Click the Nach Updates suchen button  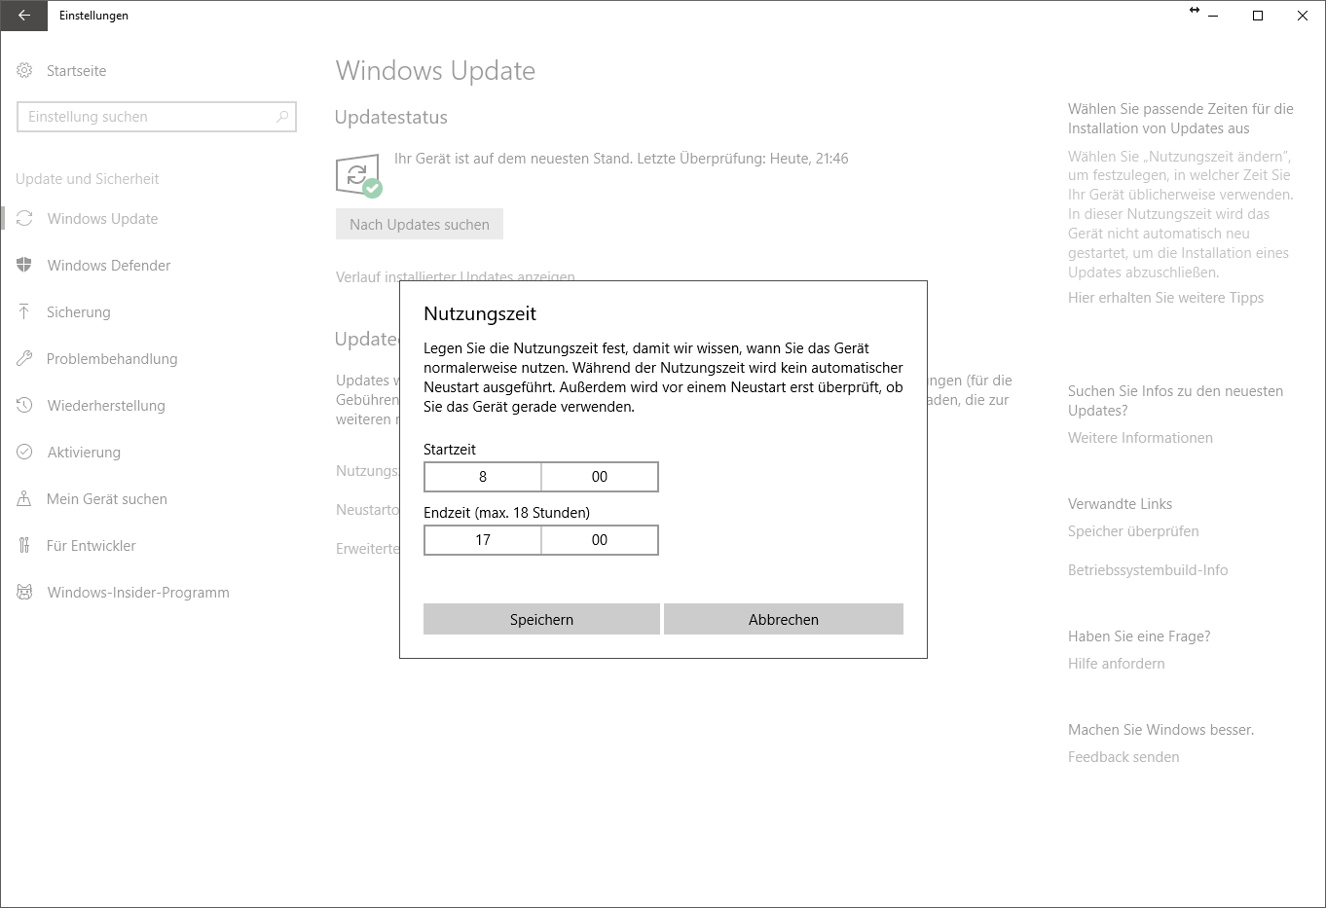pyautogui.click(x=420, y=224)
